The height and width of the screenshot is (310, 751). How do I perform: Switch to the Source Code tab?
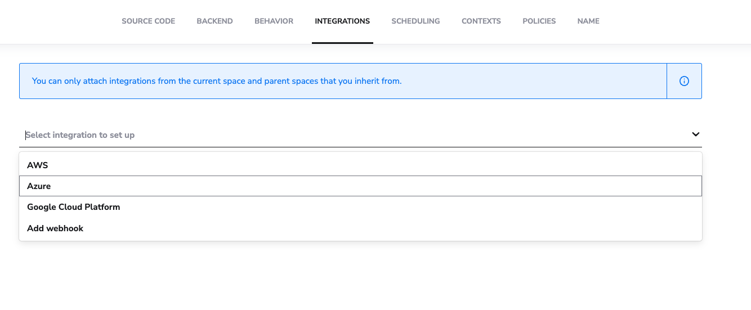149,21
